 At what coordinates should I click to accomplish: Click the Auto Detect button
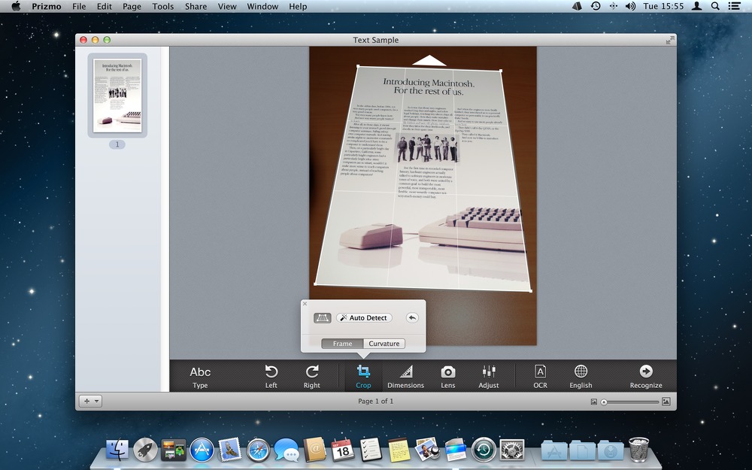click(x=364, y=317)
